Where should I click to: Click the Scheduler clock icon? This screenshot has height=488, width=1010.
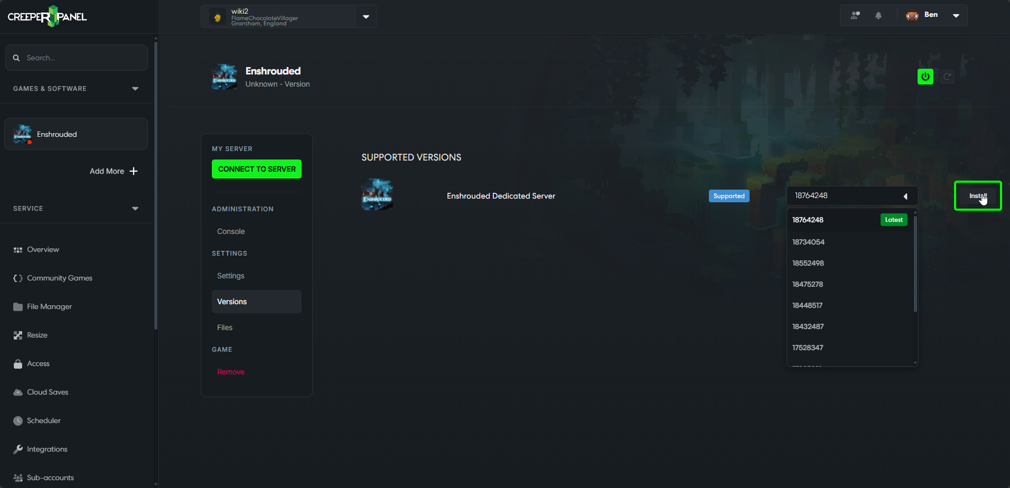click(x=18, y=421)
